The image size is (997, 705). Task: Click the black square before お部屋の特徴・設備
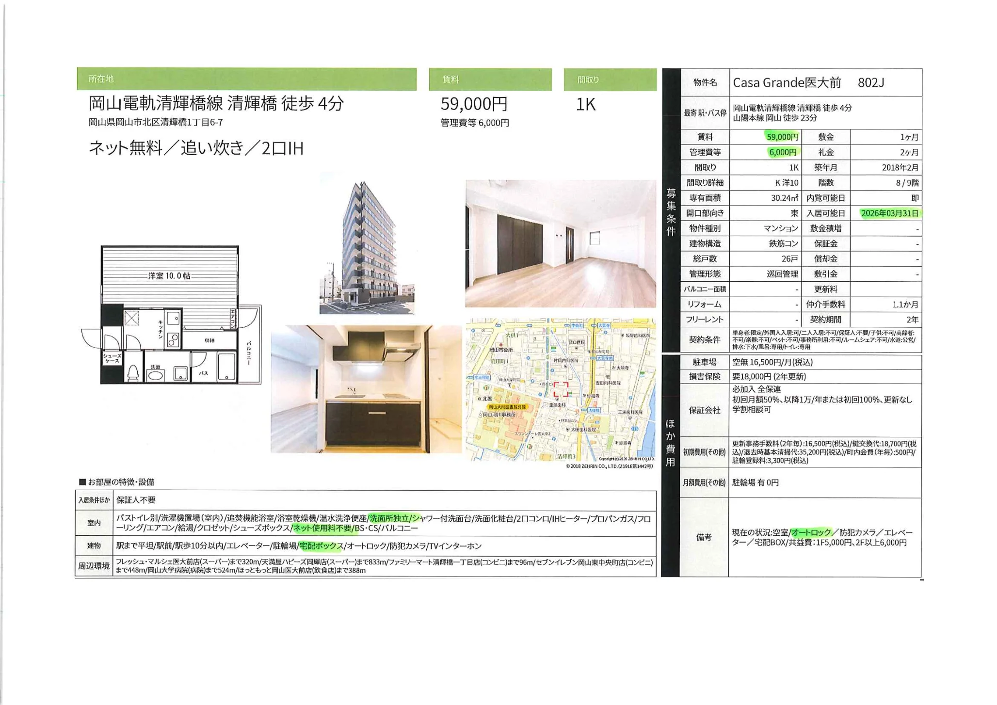82,482
